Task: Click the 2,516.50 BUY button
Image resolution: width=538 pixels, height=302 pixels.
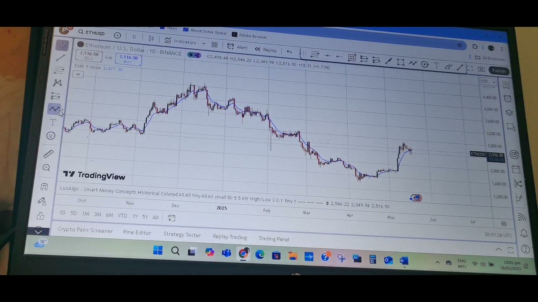Action: point(128,59)
